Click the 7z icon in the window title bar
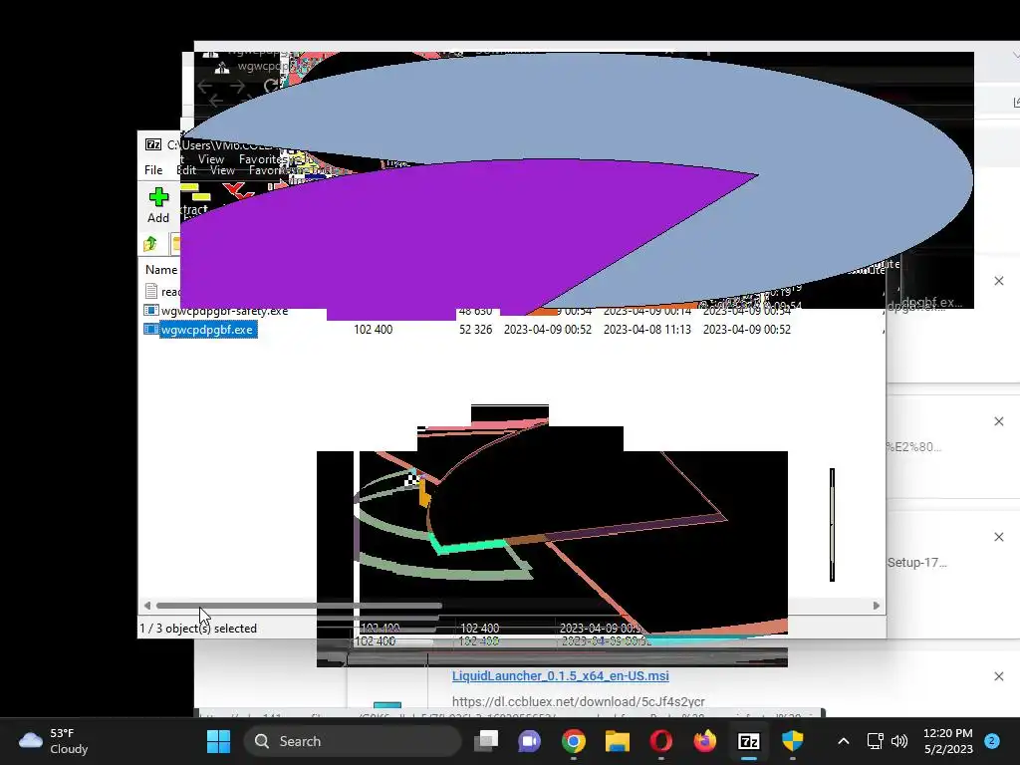Viewport: 1020px width, 765px height. (x=152, y=144)
